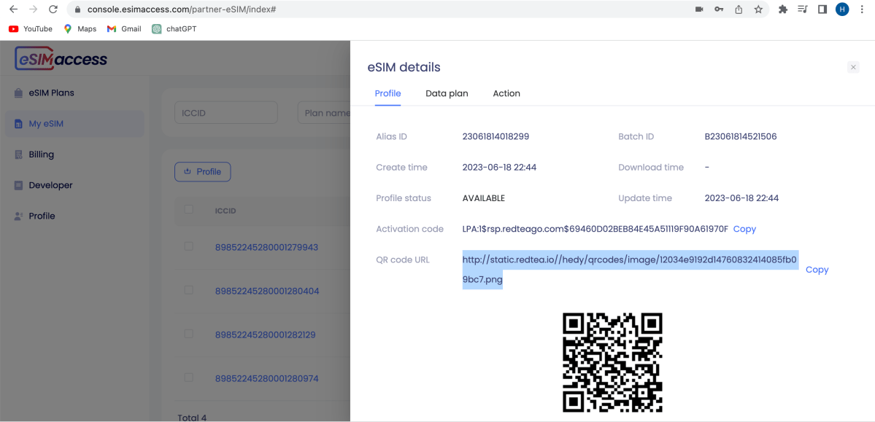Open the Chrome profile menu
This screenshot has width=875, height=422.
842,9
